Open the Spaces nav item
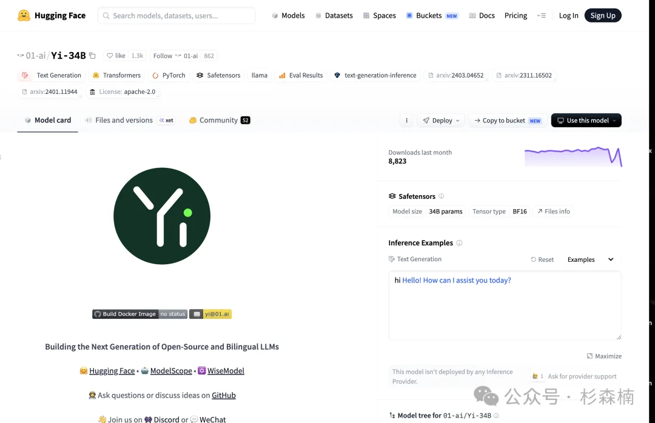 (379, 15)
